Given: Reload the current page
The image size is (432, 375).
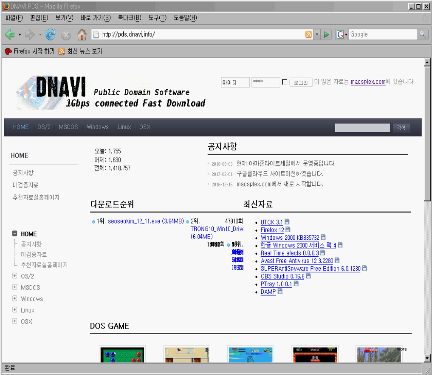Looking at the screenshot, I should click(51, 34).
